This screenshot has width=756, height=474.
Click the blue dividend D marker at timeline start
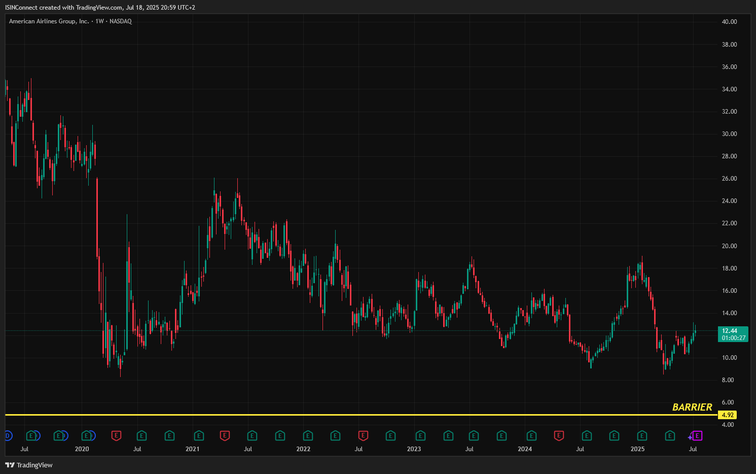tap(8, 435)
